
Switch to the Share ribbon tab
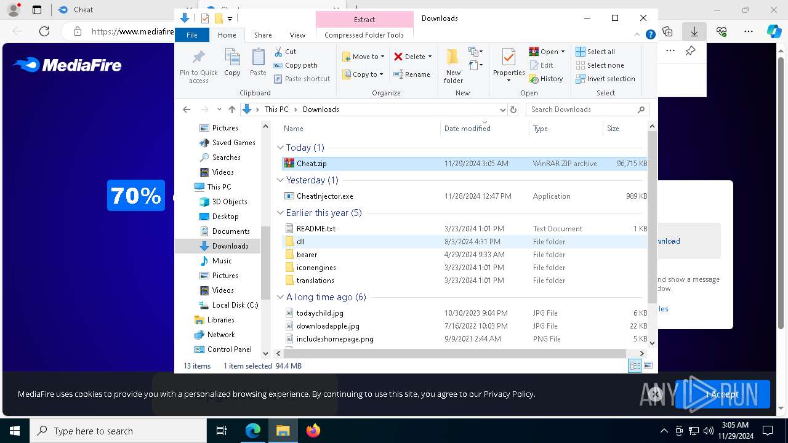pos(263,35)
